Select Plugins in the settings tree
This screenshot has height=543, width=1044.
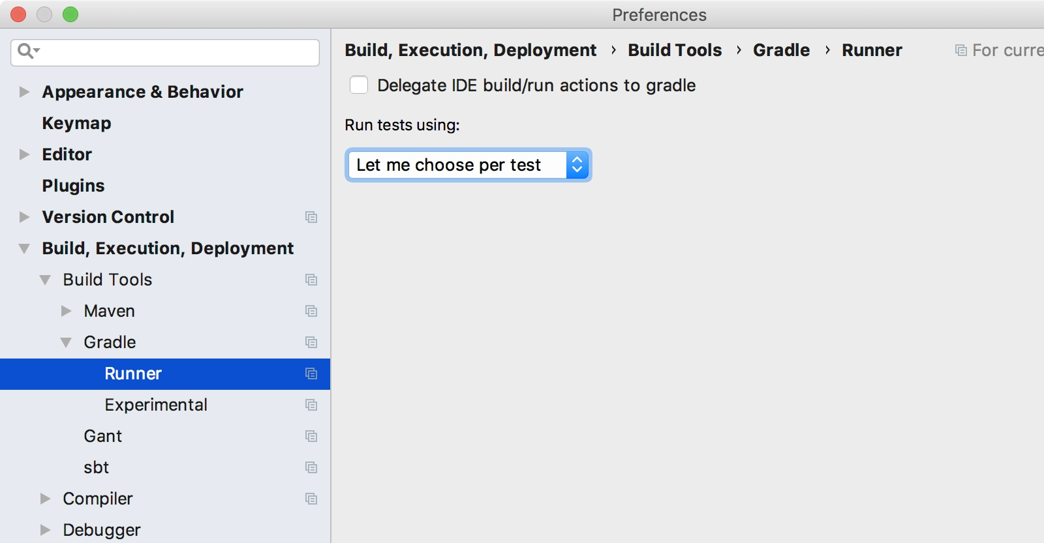(x=73, y=186)
